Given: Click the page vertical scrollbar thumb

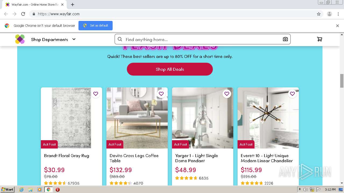Looking at the screenshot, I should 342,81.
